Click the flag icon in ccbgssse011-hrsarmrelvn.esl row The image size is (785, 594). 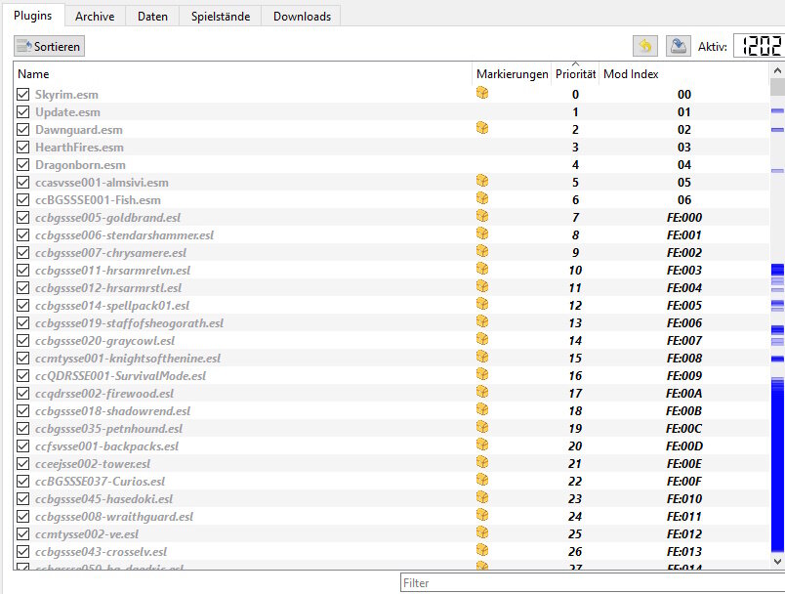[x=482, y=269]
